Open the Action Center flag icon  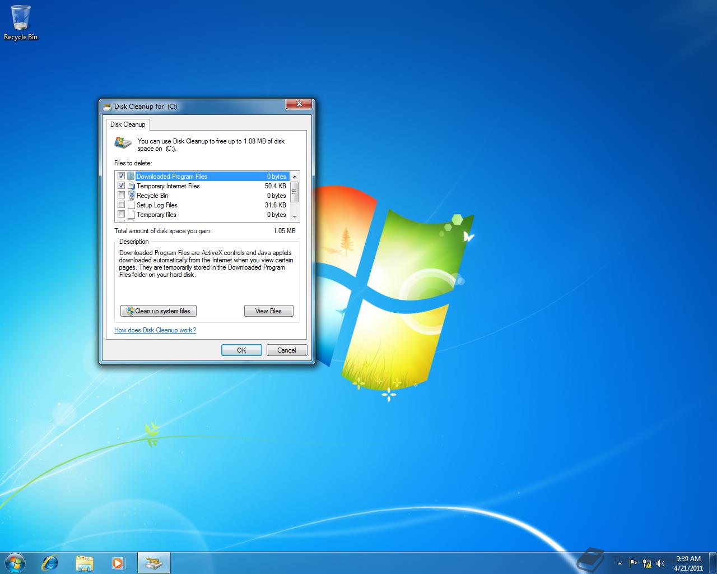click(633, 563)
